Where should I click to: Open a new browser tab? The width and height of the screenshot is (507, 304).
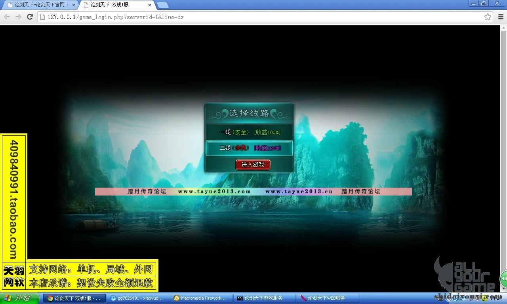click(x=162, y=5)
